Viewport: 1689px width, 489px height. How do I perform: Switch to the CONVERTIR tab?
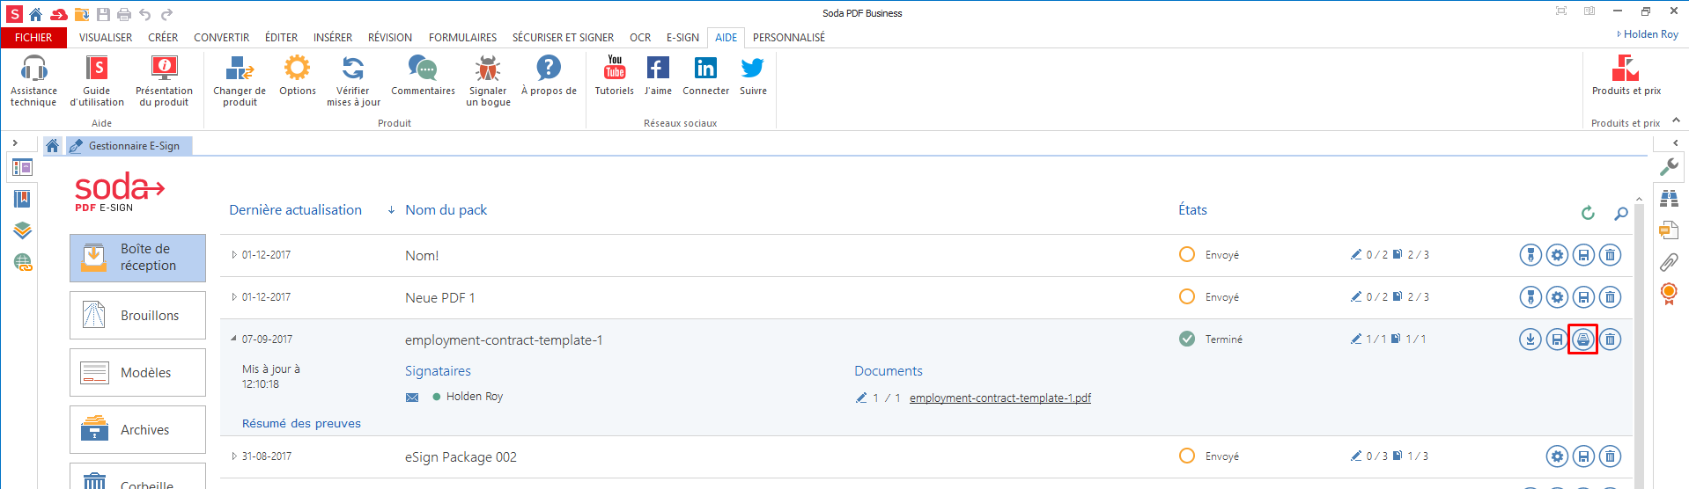[222, 38]
